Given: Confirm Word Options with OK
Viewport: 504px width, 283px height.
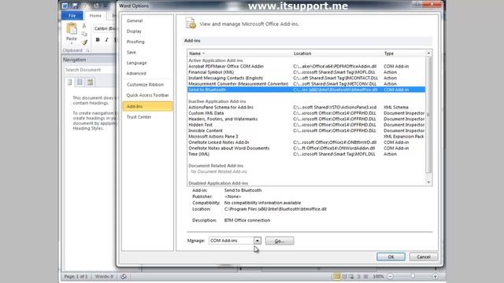Looking at the screenshot, I should point(391,257).
